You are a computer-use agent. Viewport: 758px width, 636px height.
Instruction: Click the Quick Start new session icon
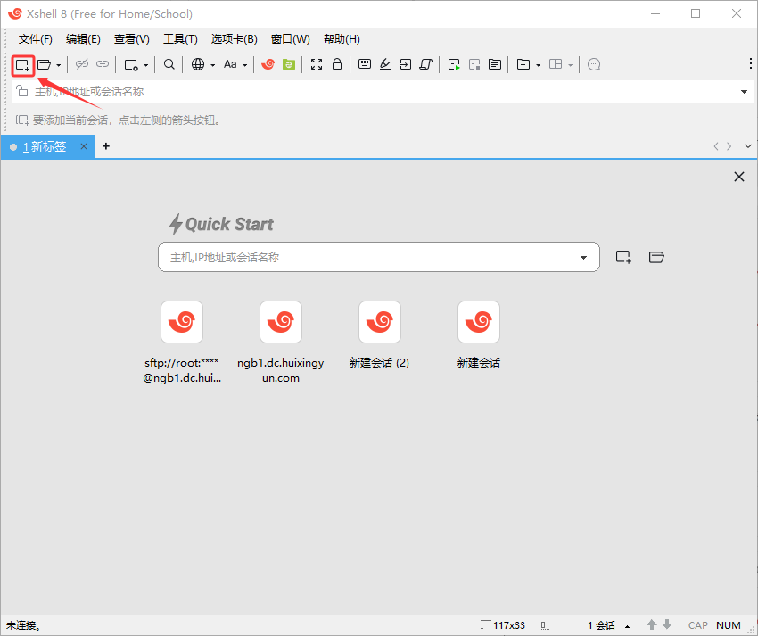click(623, 257)
